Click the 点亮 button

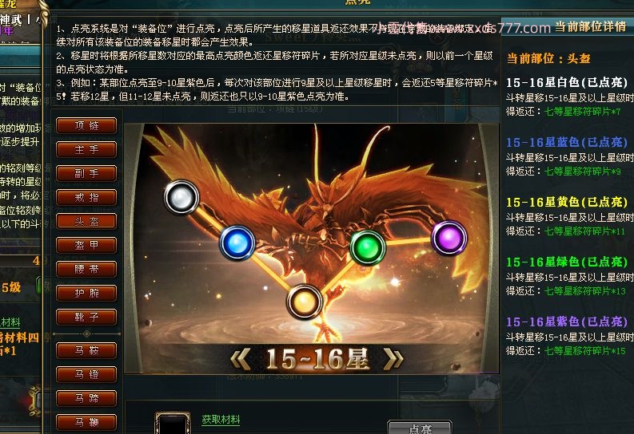click(419, 427)
